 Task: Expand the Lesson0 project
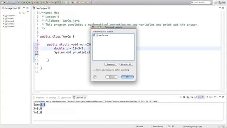point(4,16)
